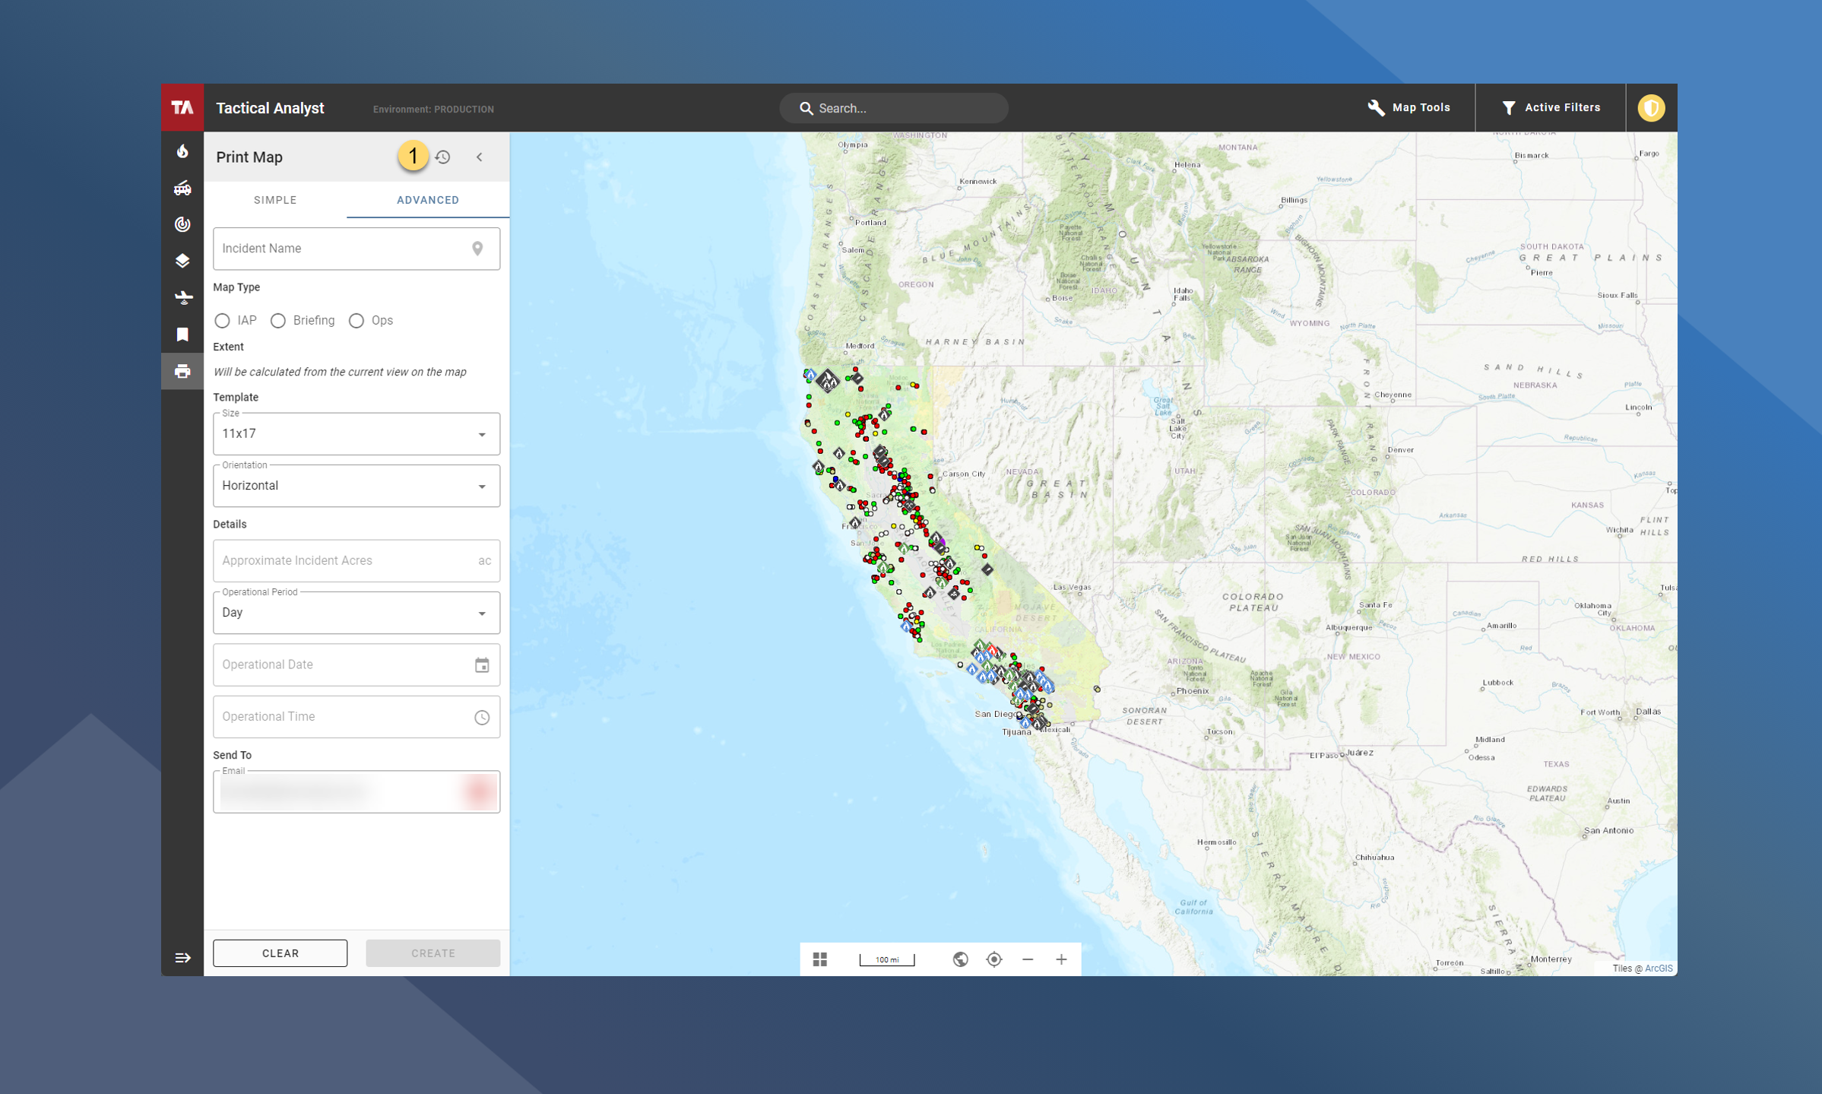Open the map layers sidebar icon
1822x1094 pixels.
(x=182, y=261)
